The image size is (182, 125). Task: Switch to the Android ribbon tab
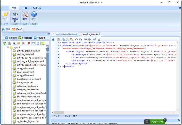(x=37, y=8)
